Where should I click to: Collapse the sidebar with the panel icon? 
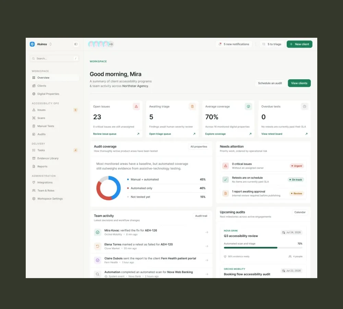76,44
